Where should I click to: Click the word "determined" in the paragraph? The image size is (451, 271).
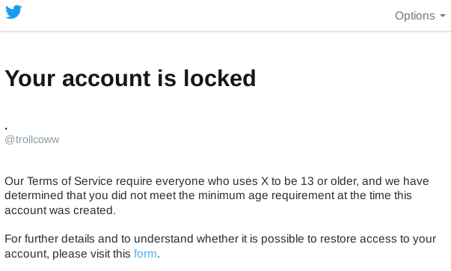[x=34, y=195]
